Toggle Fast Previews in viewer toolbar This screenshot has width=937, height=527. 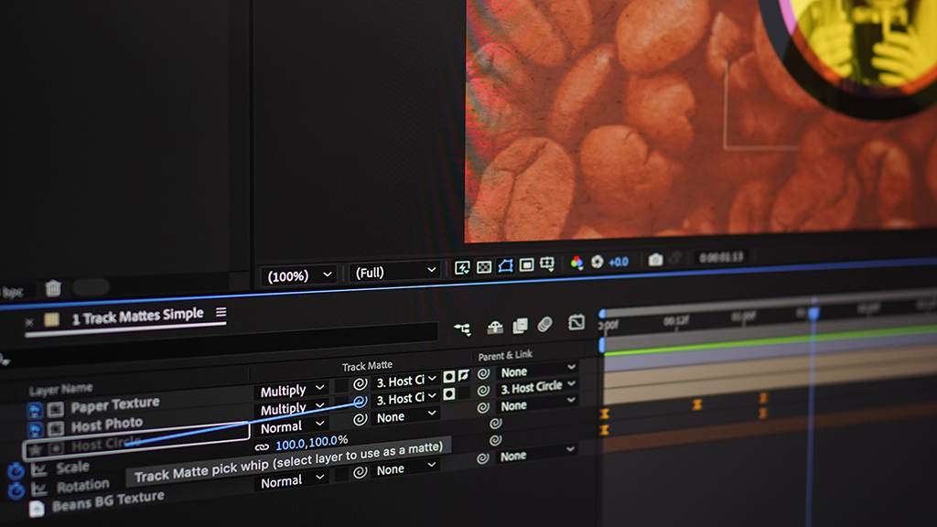(462, 268)
